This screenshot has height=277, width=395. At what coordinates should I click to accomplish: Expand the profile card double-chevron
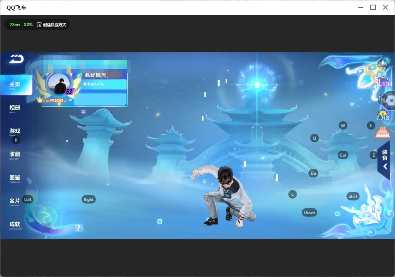point(84,111)
